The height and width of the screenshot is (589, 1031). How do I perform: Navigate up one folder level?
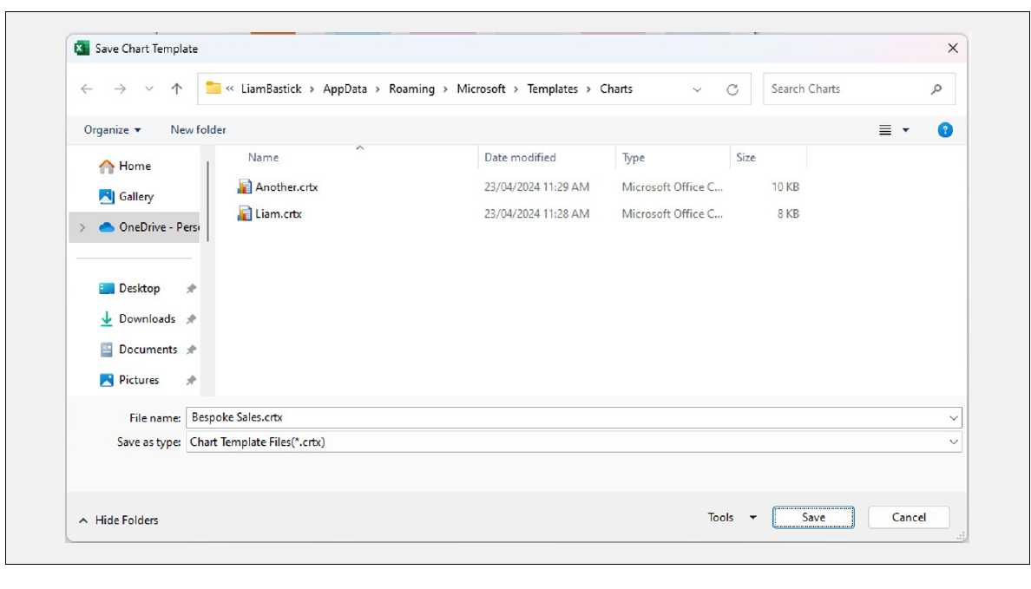[x=176, y=88]
